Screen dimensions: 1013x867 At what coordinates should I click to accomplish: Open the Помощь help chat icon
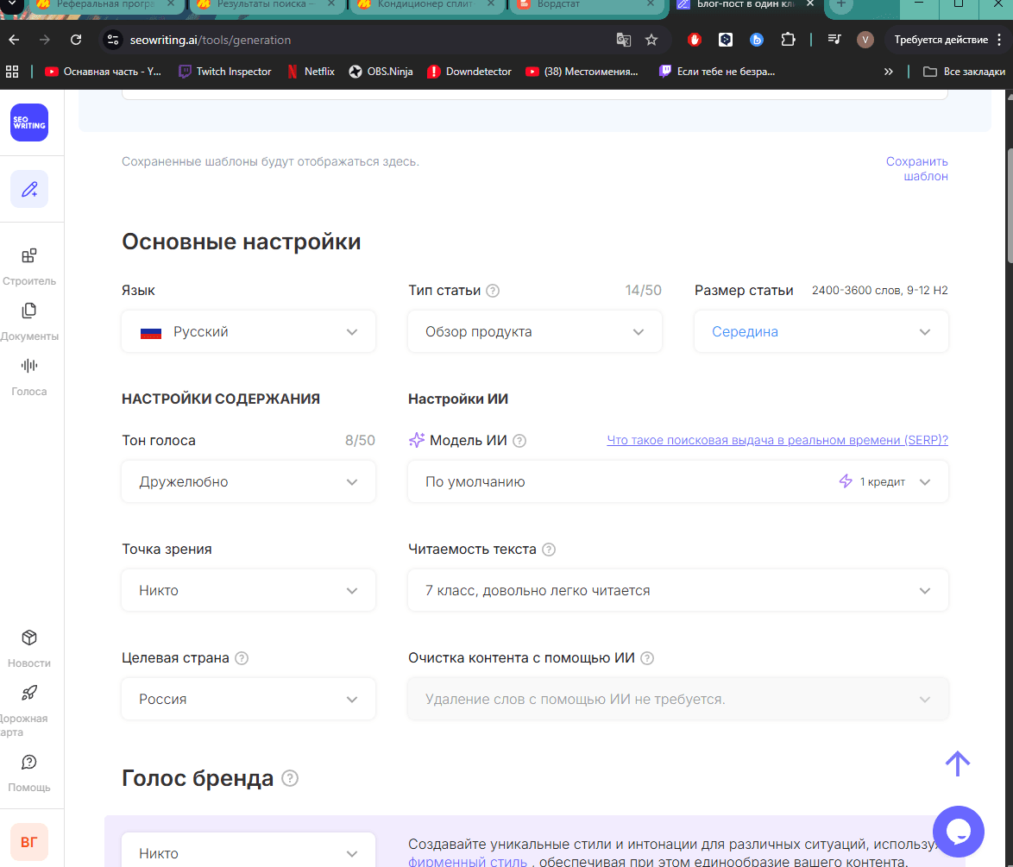29,763
